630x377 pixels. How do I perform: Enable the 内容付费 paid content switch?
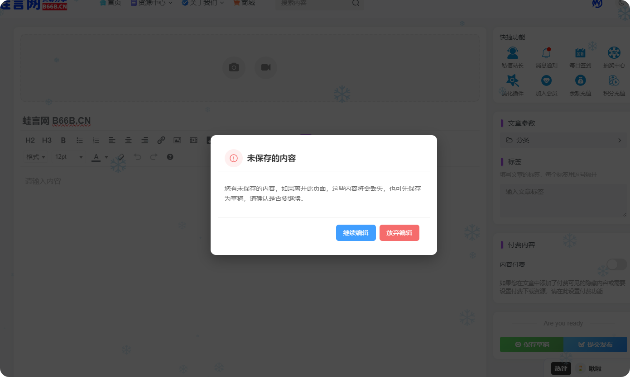[616, 264]
